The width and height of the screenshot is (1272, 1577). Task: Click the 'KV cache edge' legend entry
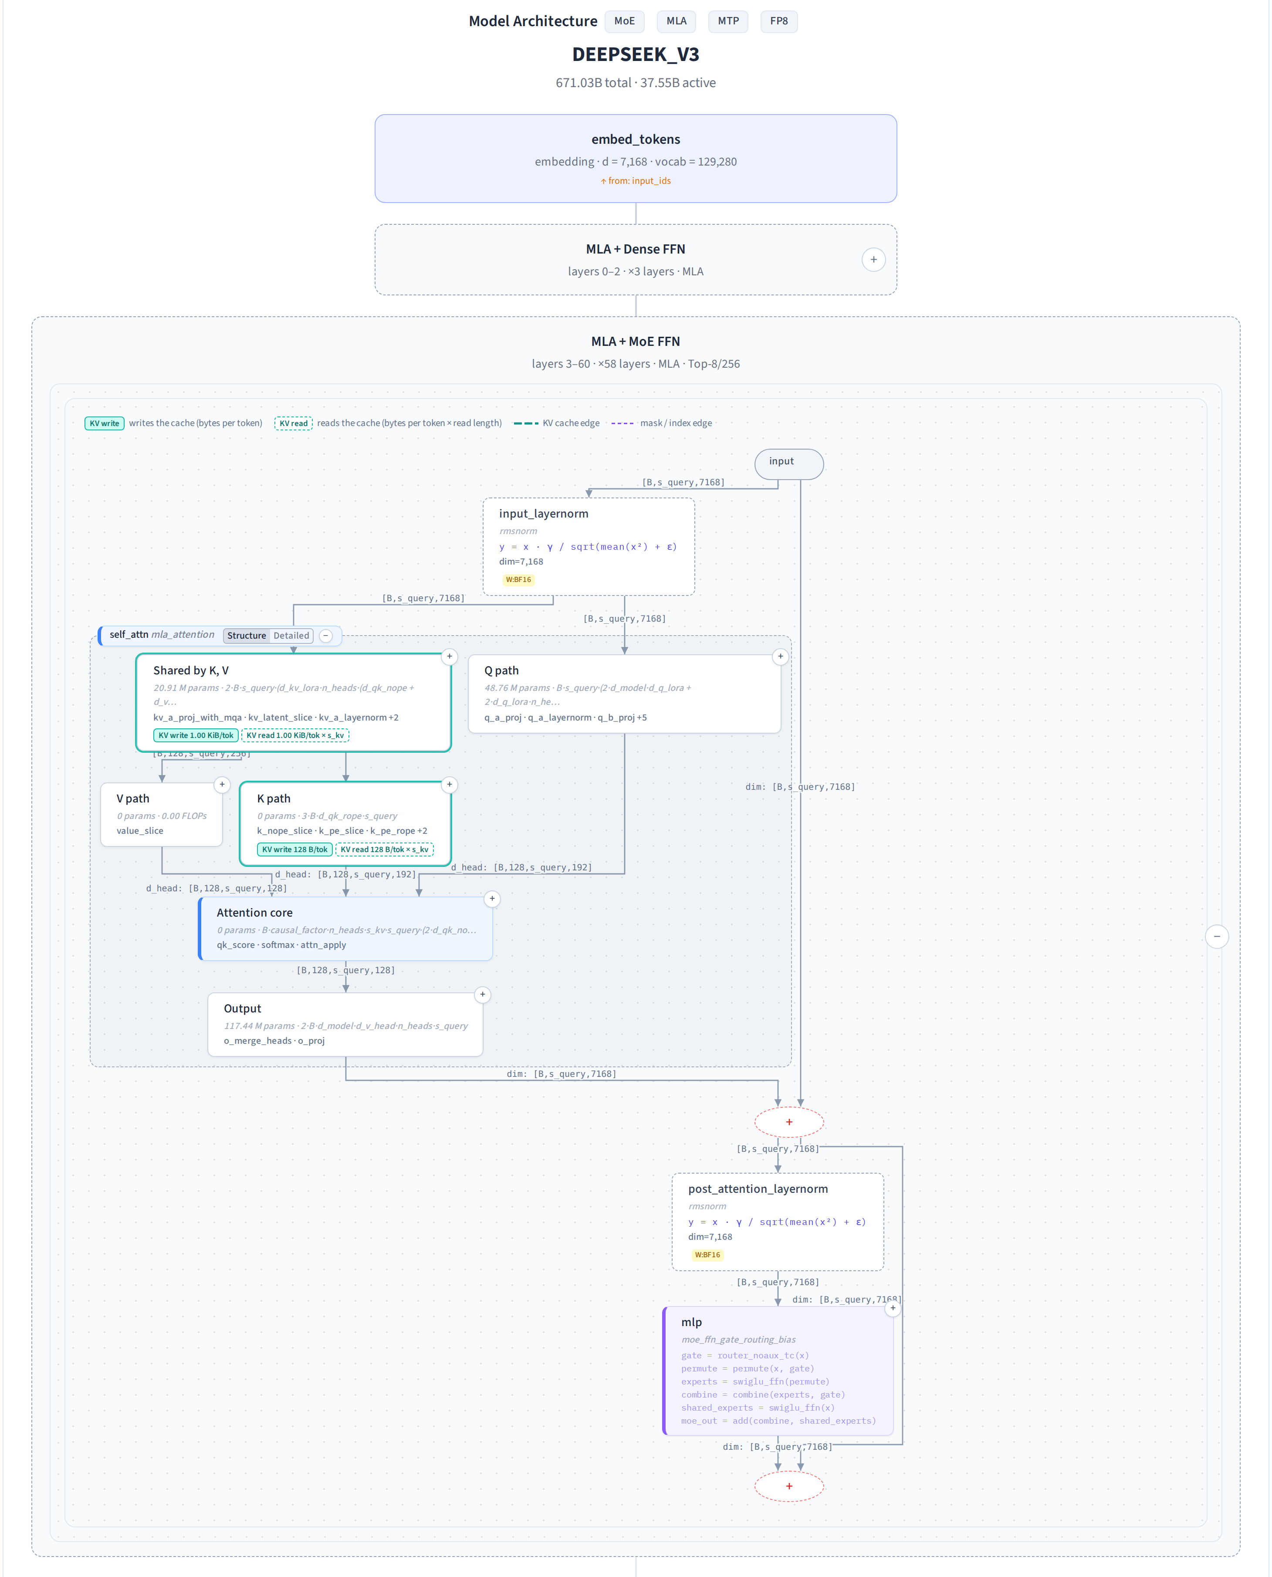pos(557,423)
